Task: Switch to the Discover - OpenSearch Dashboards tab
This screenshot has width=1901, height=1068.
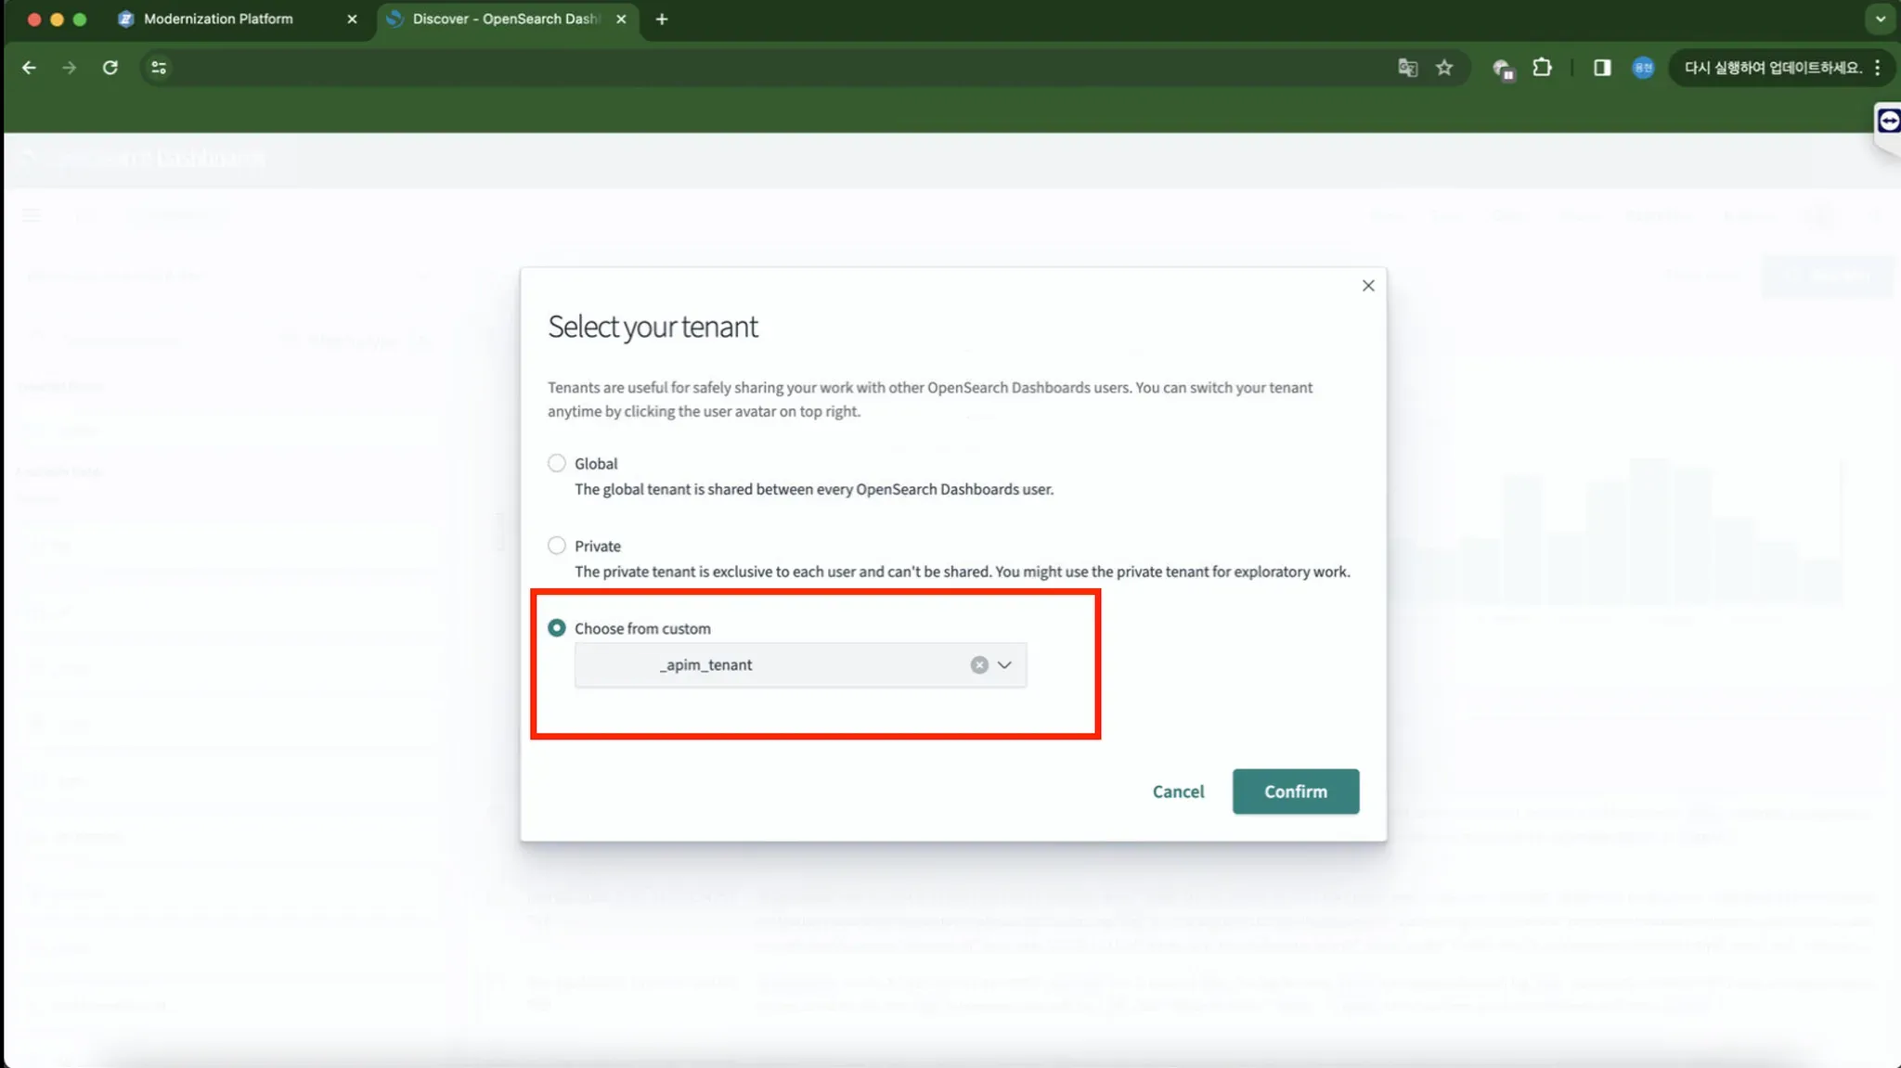Action: pos(506,19)
